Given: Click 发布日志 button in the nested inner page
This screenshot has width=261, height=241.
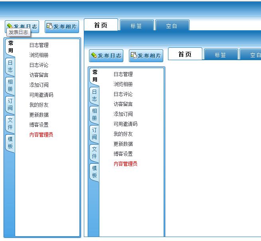Looking at the screenshot, I should tap(106, 55).
